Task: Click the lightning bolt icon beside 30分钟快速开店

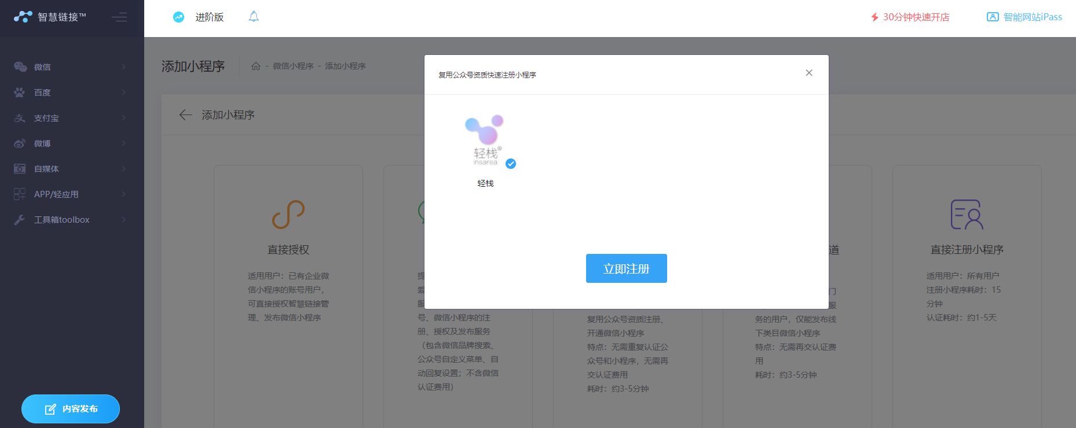Action: (x=874, y=17)
